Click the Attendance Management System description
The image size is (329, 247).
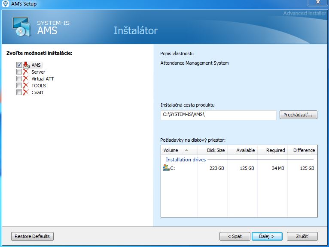click(195, 63)
